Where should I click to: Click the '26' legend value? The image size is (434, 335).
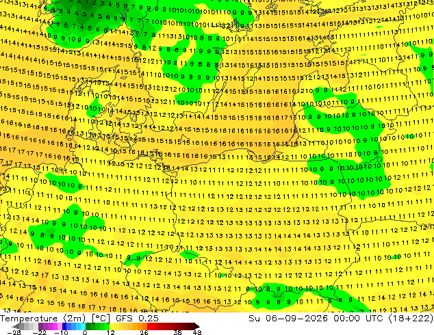click(144, 332)
